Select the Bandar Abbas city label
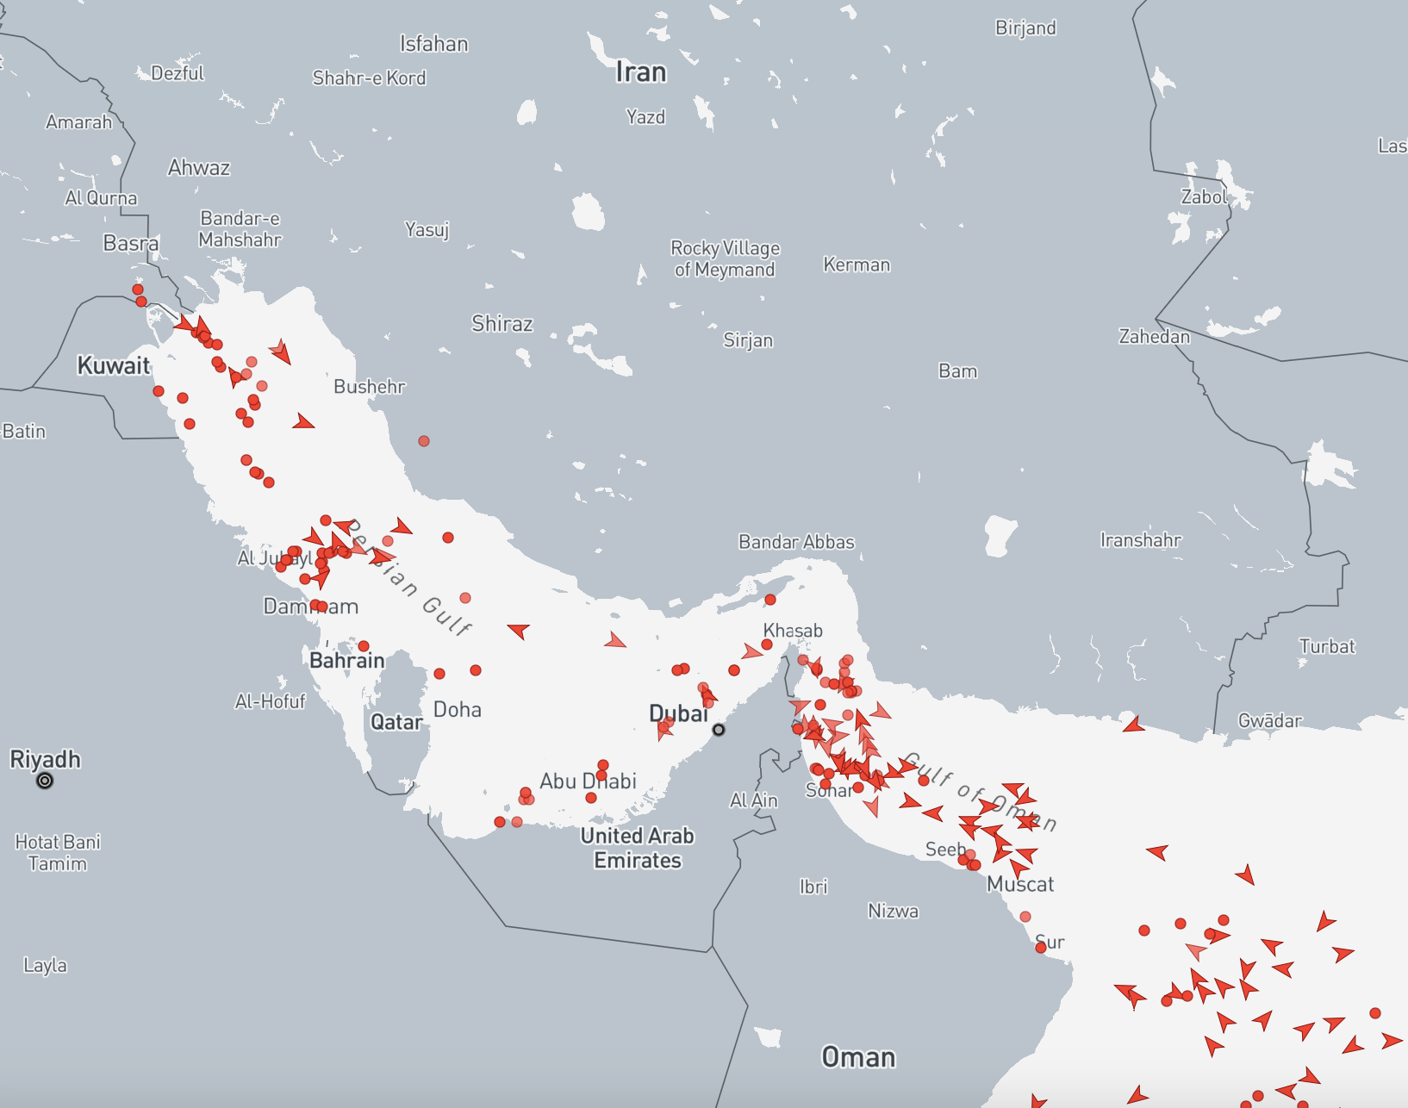 (796, 542)
